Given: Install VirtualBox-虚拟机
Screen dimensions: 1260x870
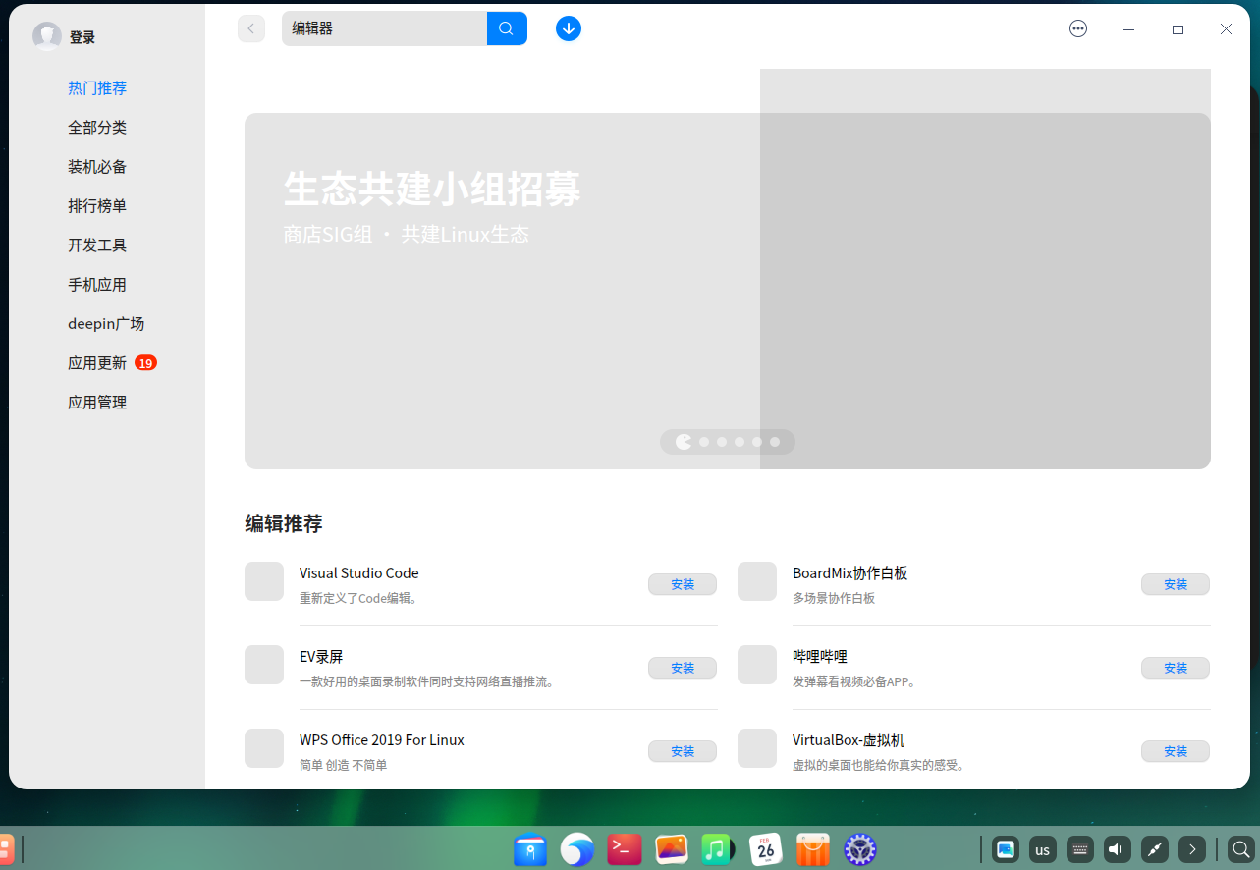Looking at the screenshot, I should tap(1176, 751).
